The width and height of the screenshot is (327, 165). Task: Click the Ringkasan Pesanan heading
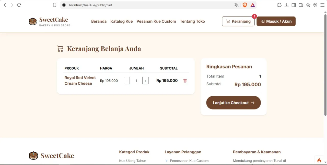pyautogui.click(x=229, y=67)
